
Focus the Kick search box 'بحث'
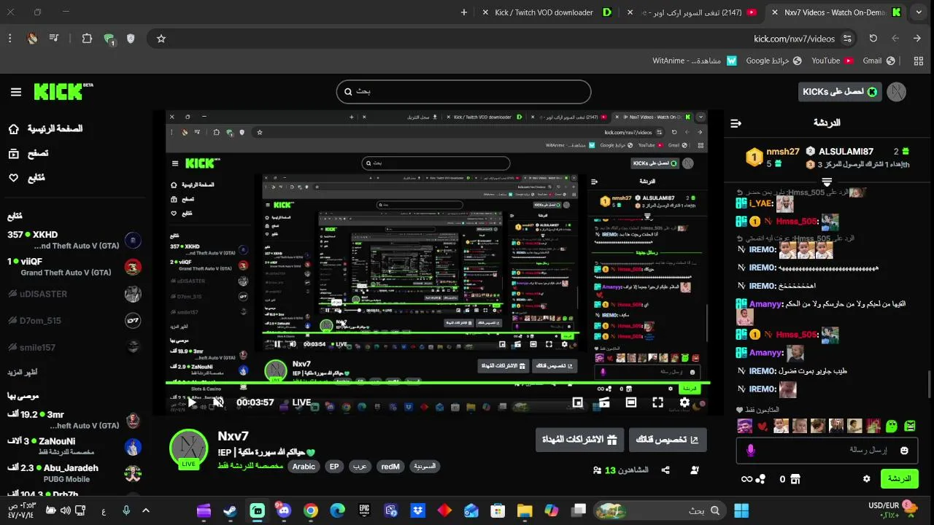(x=463, y=92)
